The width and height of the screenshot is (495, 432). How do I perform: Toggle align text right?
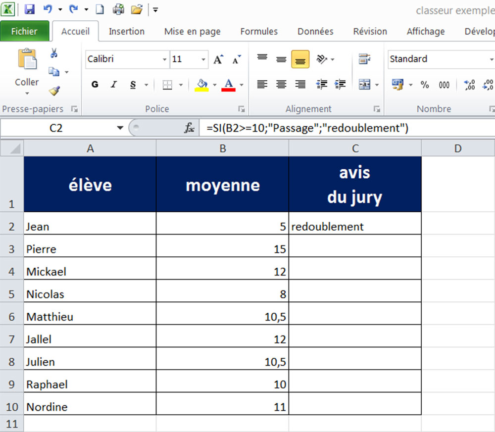(300, 84)
